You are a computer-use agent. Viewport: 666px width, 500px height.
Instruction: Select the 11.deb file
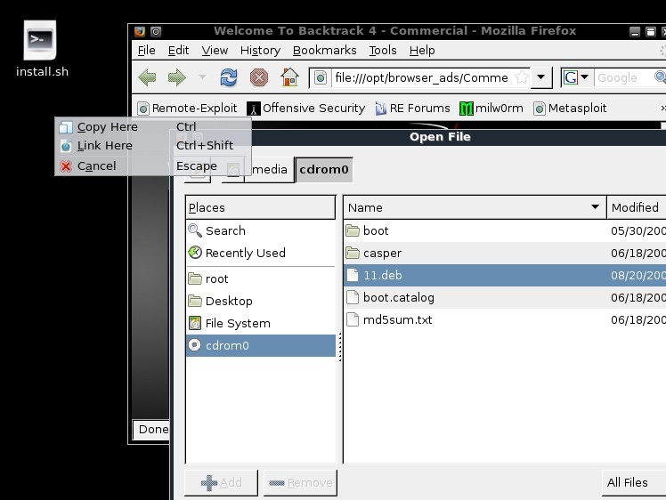click(505, 275)
